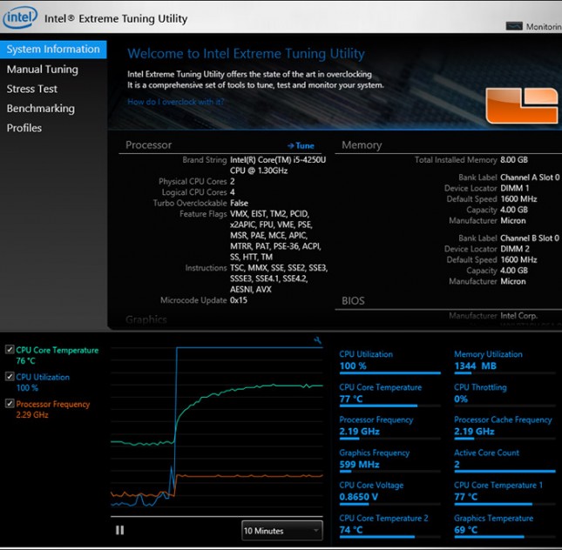Click the Memory section heading
The height and width of the screenshot is (550, 562).
(x=362, y=145)
